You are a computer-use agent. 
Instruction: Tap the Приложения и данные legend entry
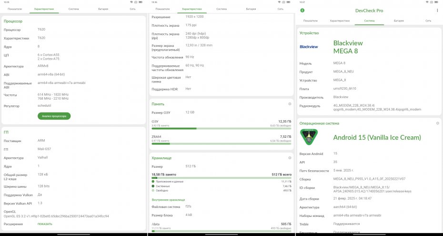coord(168,182)
